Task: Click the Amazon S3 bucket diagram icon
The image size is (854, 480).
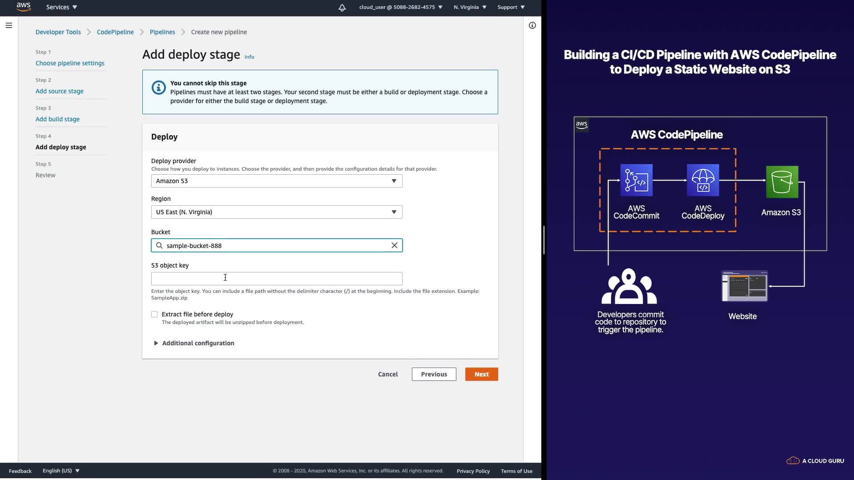Action: pos(782,182)
